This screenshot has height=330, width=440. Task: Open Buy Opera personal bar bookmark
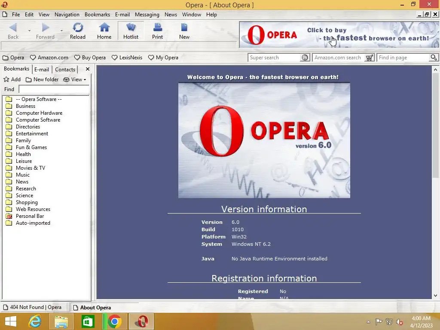tap(90, 58)
